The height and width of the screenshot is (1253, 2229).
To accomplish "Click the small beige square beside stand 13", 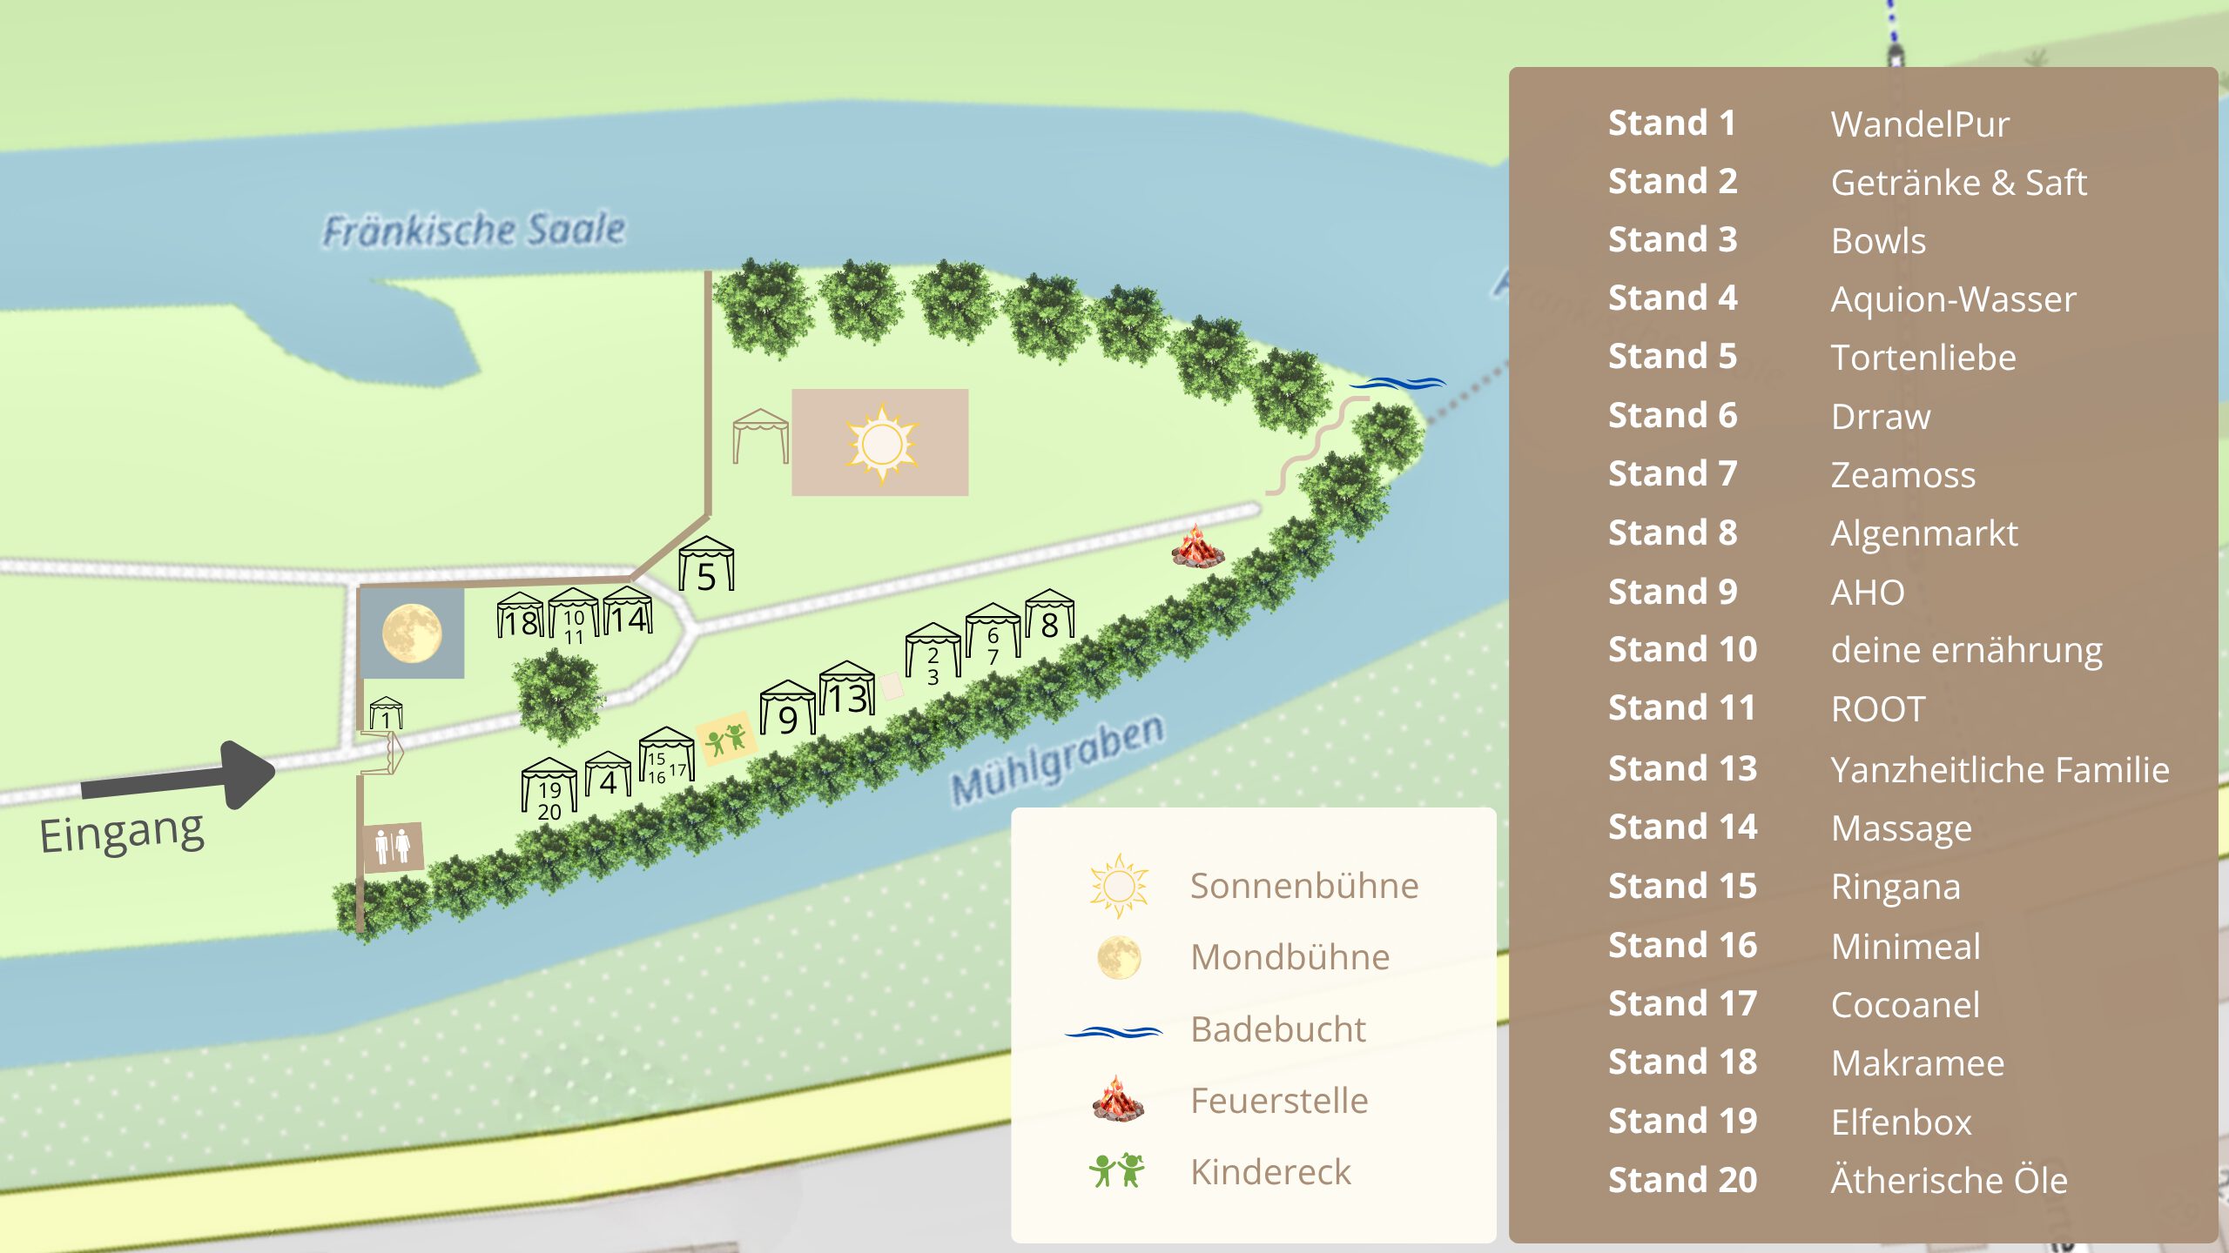I will (x=891, y=686).
